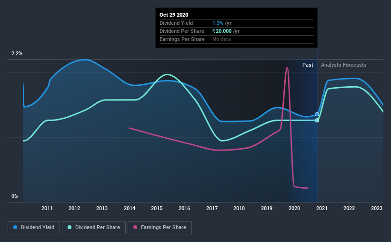Image resolution: width=391 pixels, height=242 pixels.
Task: Click the 2013 x-axis label
Action: (102, 208)
